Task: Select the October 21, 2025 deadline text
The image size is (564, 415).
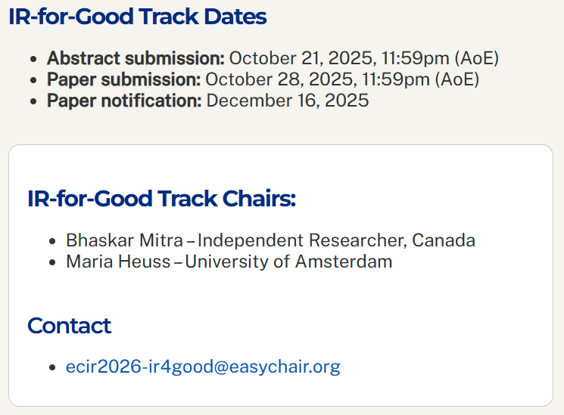Action: pos(363,58)
